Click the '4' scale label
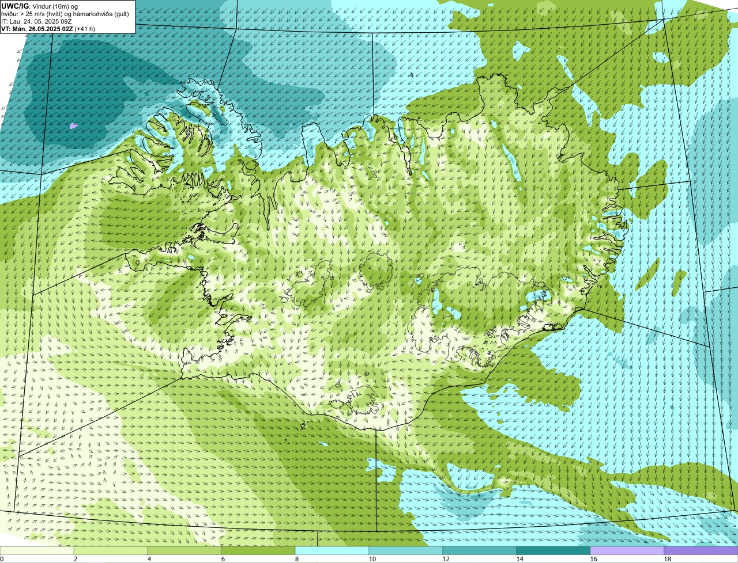Screen dimensions: 738x563 149,559
